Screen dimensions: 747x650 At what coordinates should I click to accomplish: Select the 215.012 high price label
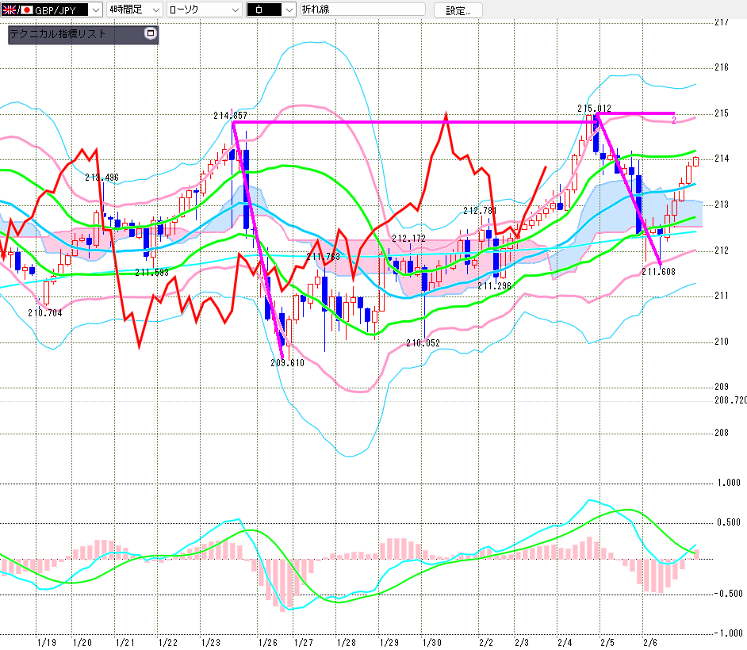[594, 109]
